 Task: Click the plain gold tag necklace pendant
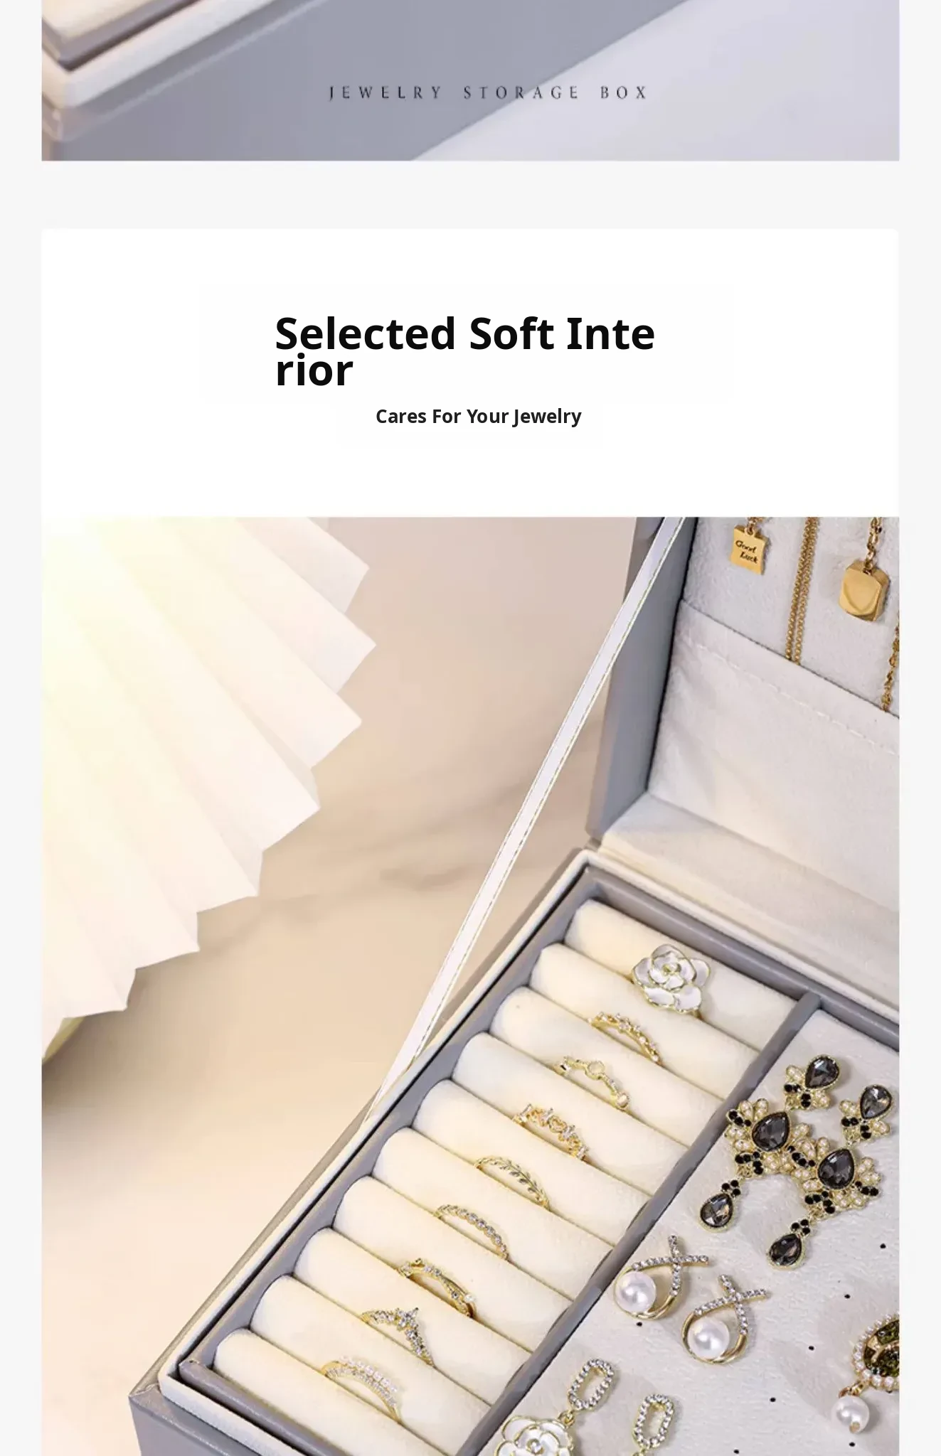point(863,591)
